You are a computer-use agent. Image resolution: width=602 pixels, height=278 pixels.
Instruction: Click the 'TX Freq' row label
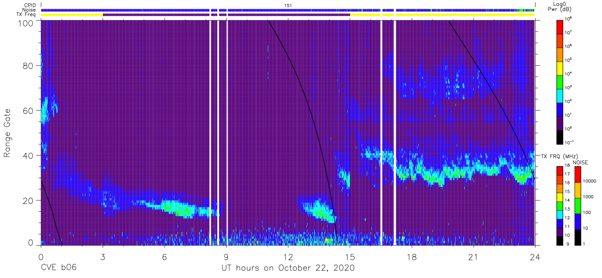26,15
